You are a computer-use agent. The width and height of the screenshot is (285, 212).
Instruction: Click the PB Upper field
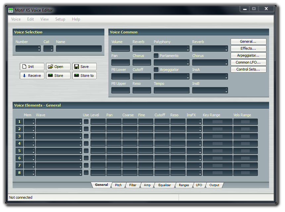121,90
